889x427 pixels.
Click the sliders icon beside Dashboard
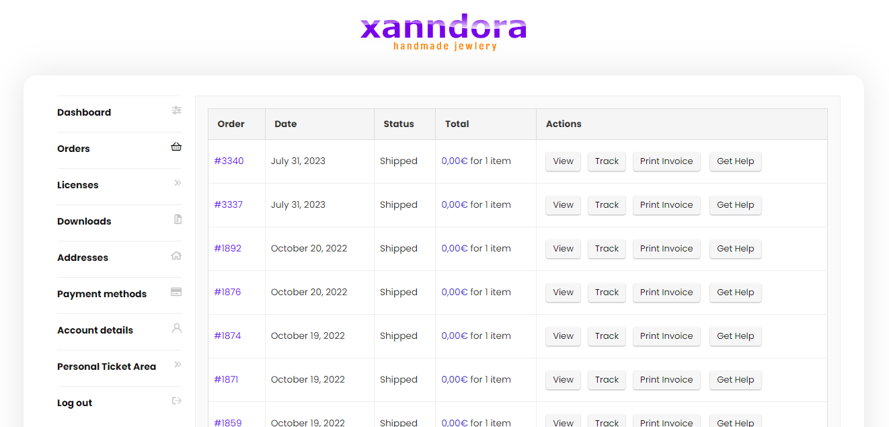177,110
